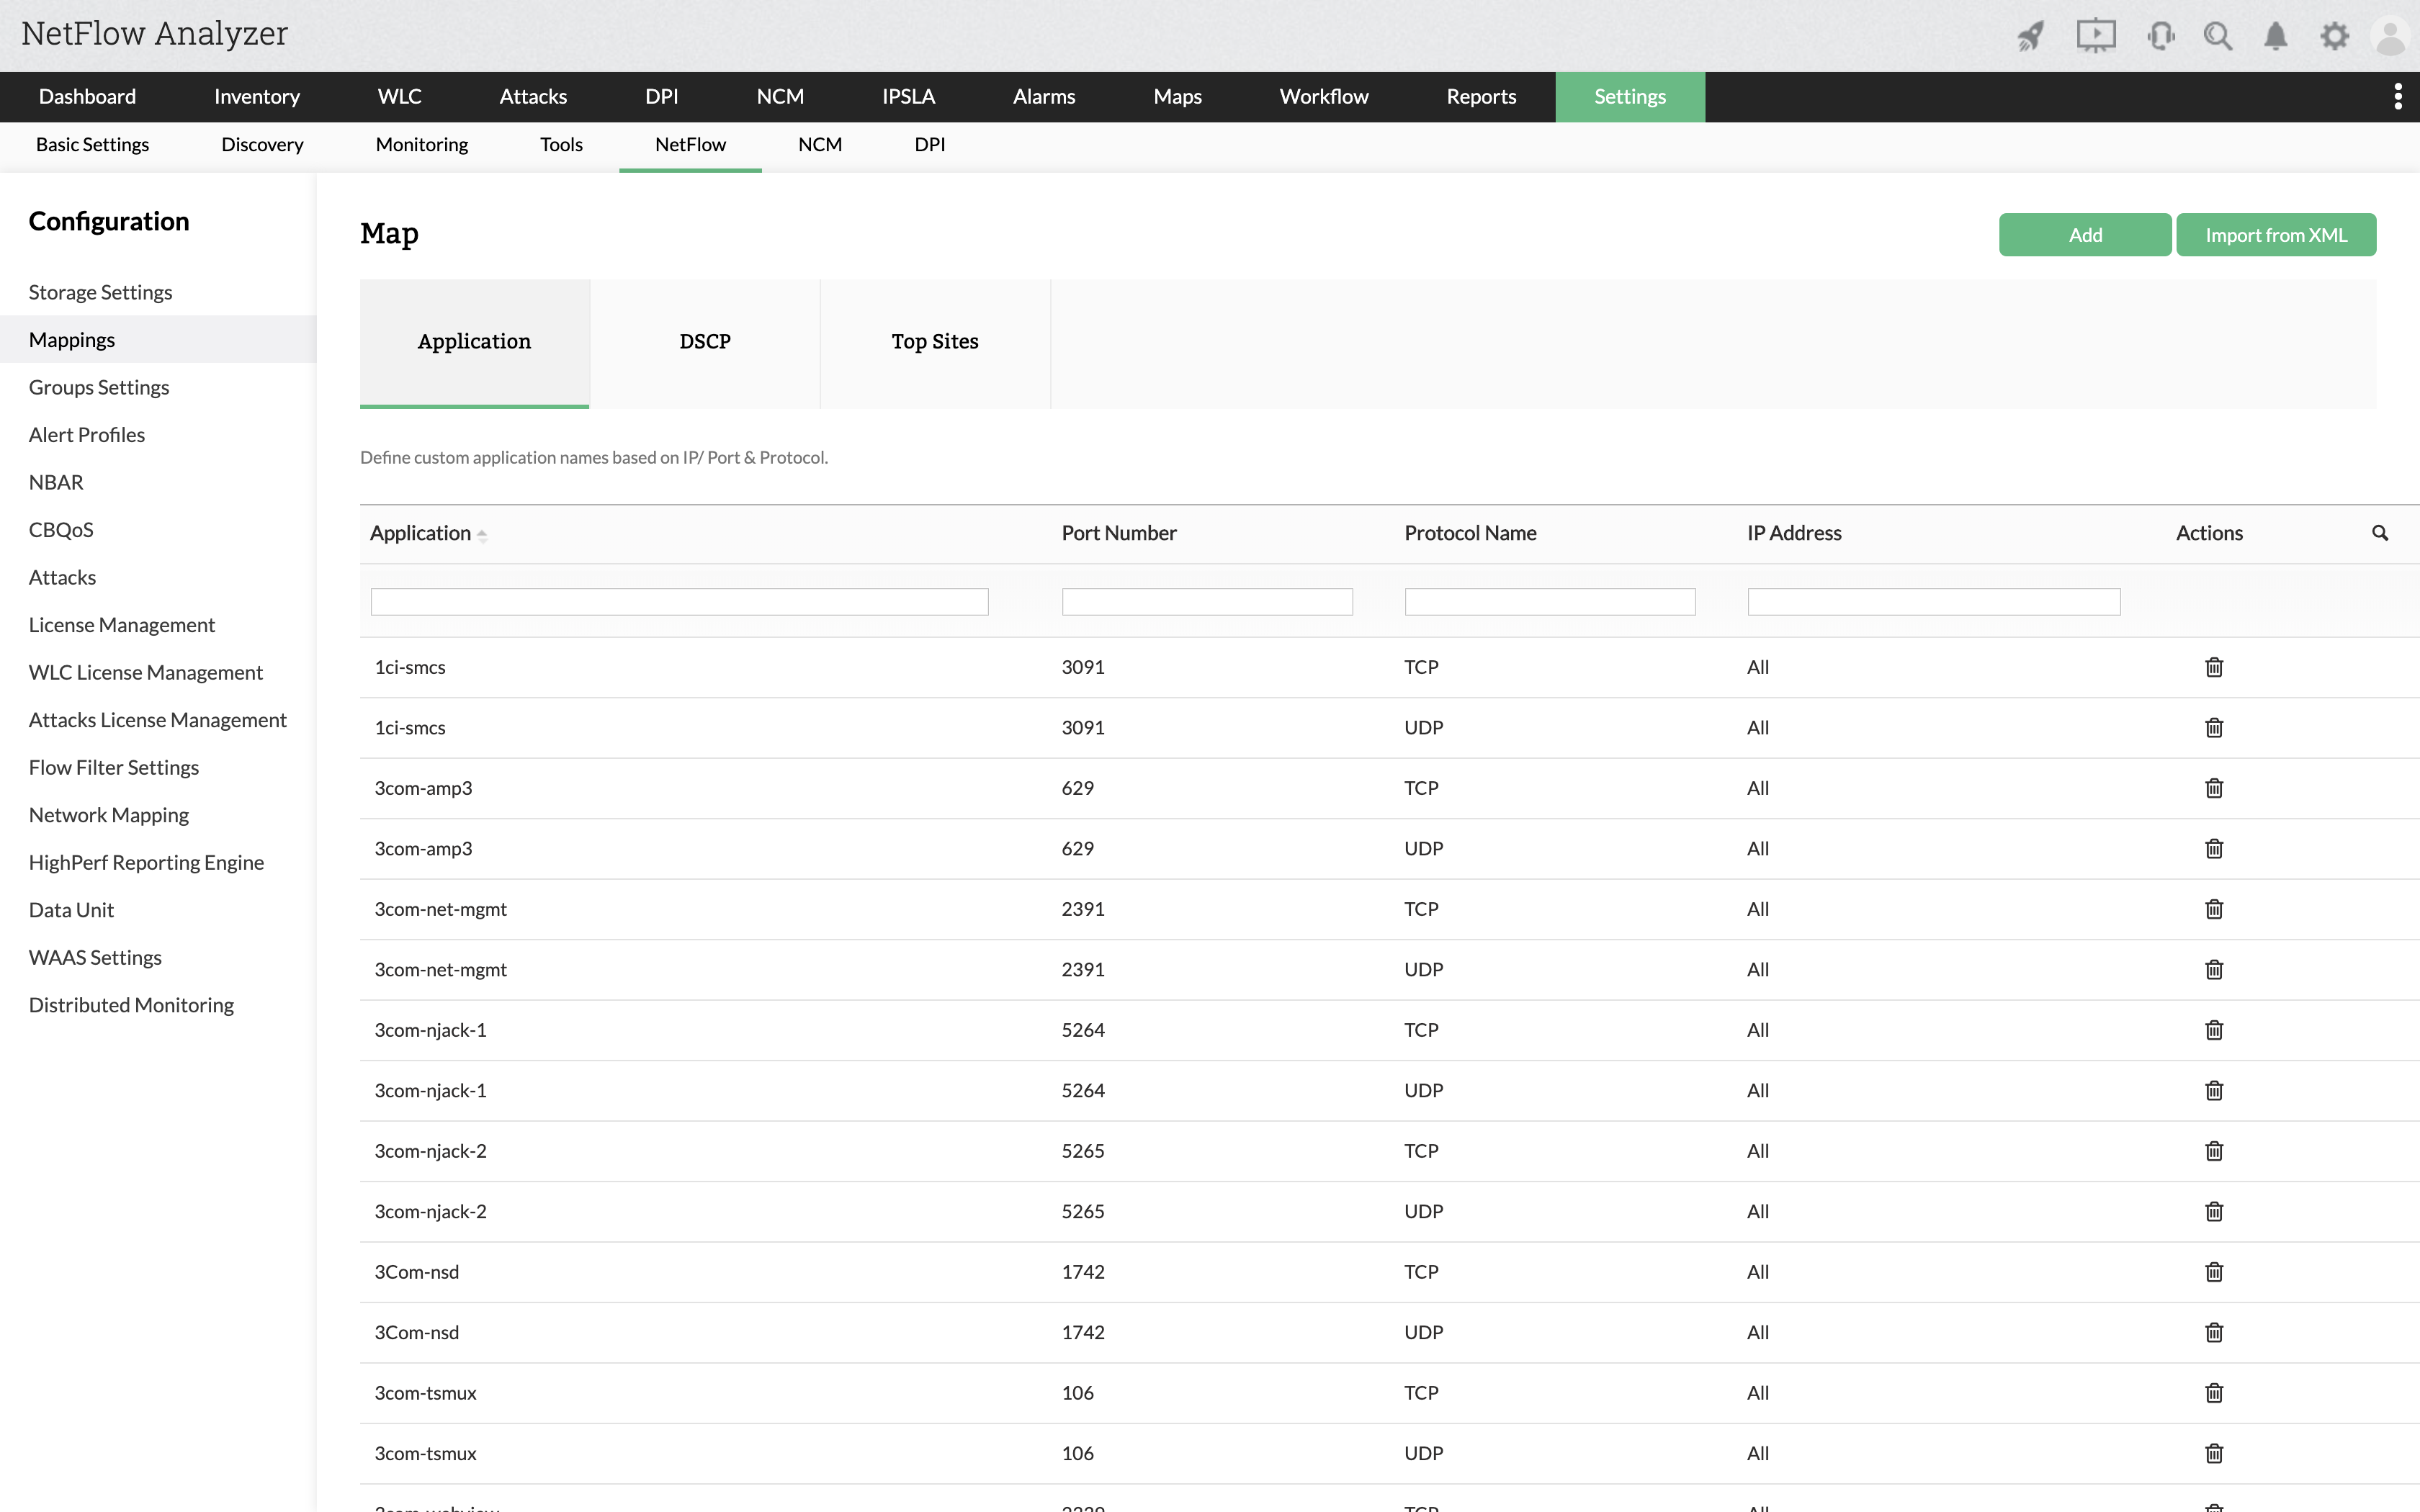Switch to the DSCP tab

pos(705,341)
